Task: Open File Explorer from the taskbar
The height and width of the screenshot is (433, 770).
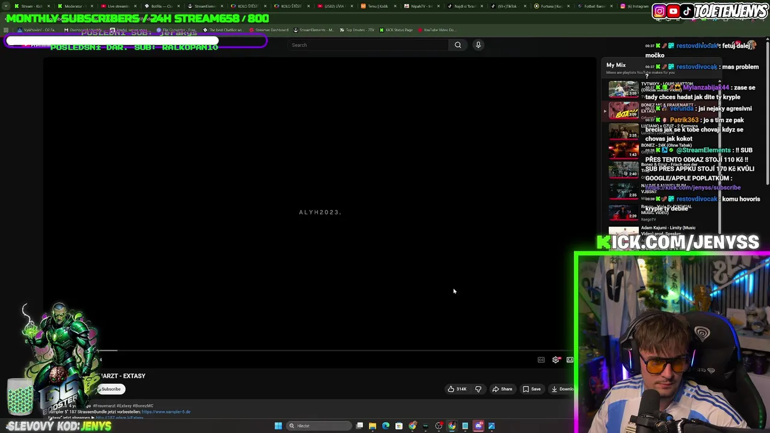Action: click(x=372, y=426)
